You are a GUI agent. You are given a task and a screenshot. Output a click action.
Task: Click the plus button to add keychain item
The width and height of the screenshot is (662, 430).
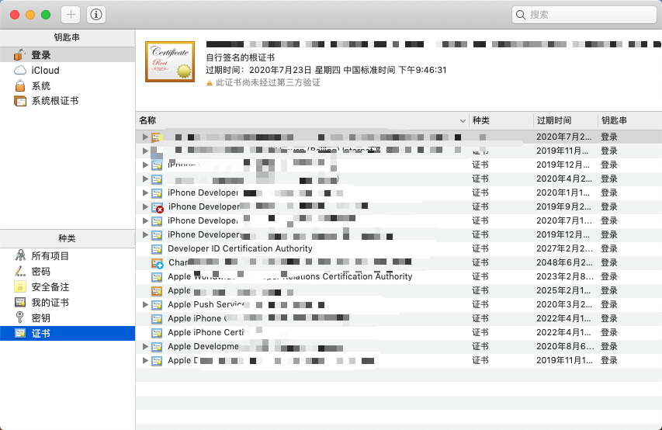(x=71, y=15)
